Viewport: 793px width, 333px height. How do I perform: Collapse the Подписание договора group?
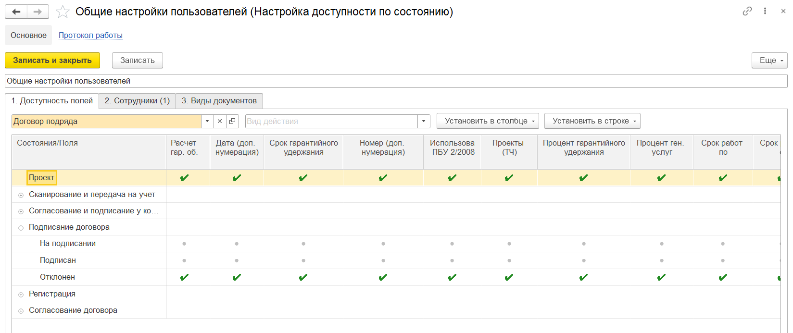click(21, 228)
